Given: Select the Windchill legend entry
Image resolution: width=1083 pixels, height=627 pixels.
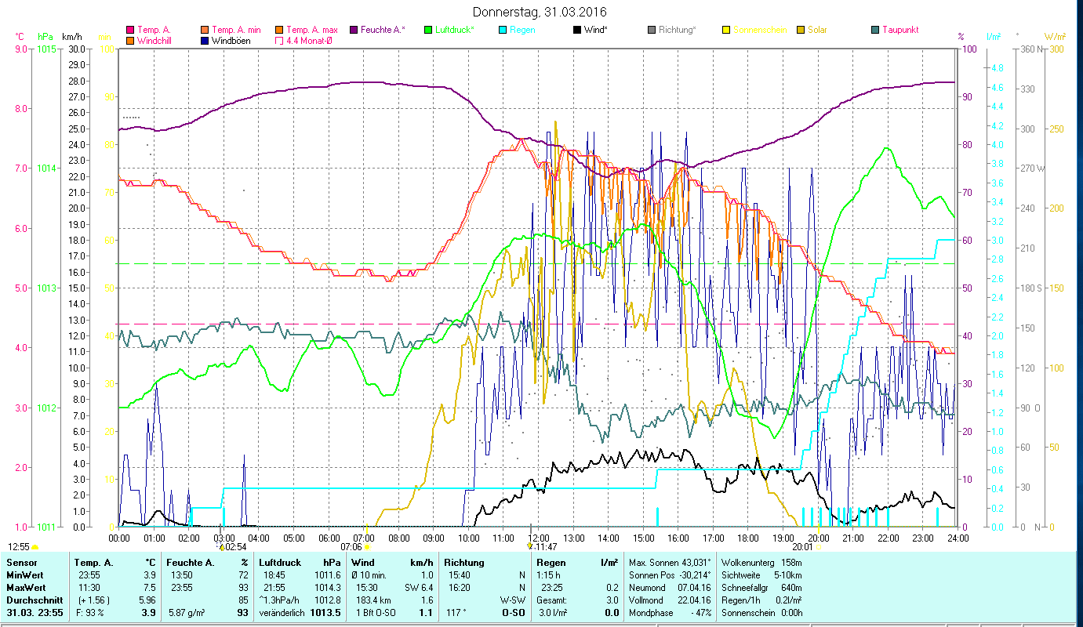Looking at the screenshot, I should 150,40.
